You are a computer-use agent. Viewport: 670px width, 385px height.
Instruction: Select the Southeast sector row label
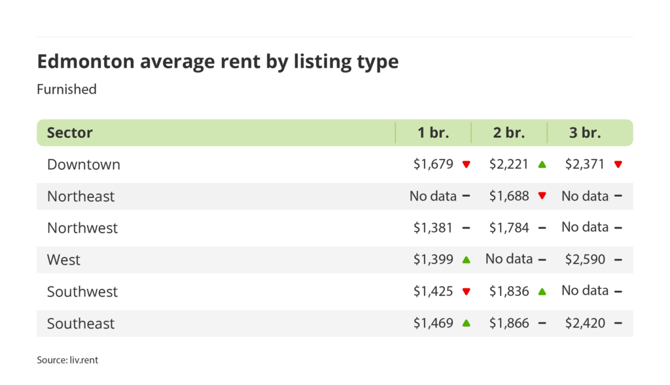click(80, 324)
